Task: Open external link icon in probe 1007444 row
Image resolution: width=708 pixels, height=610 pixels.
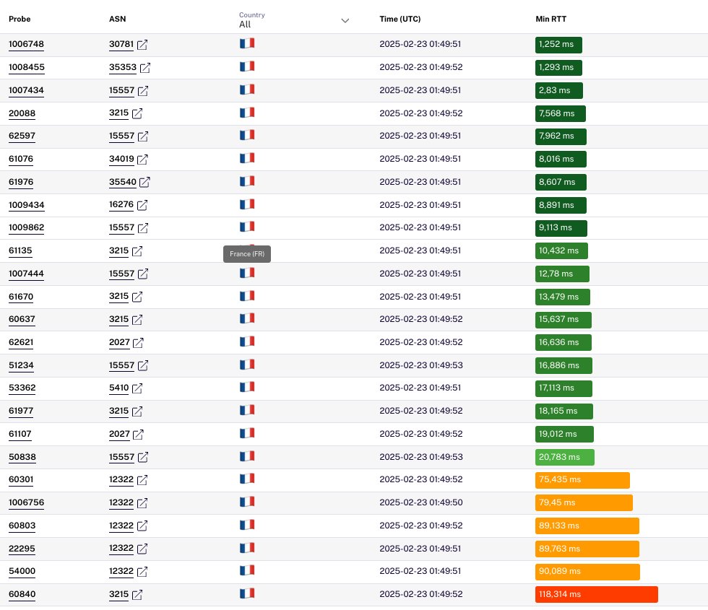Action: tap(143, 274)
